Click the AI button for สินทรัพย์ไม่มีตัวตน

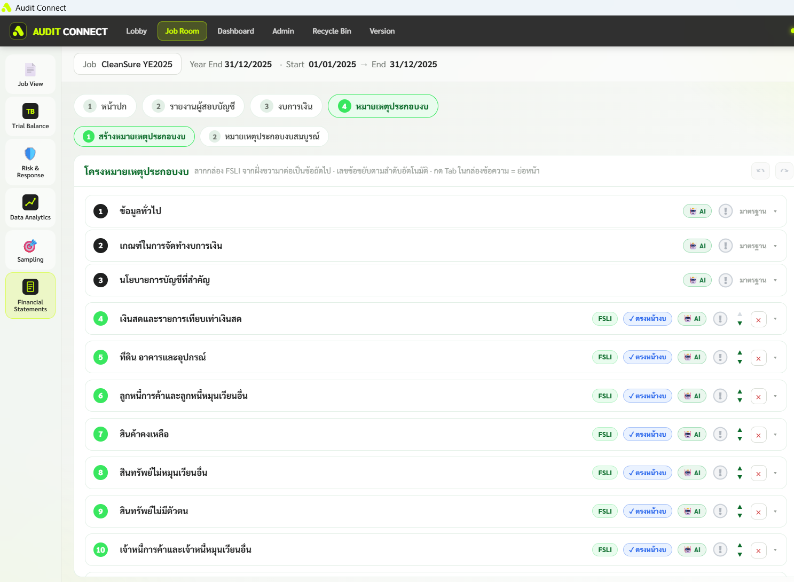pyautogui.click(x=692, y=511)
